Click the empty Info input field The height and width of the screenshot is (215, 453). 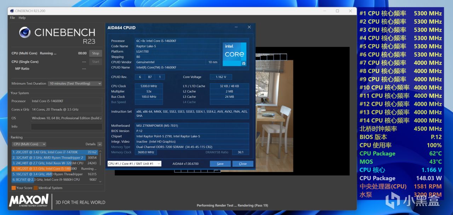coord(66,126)
